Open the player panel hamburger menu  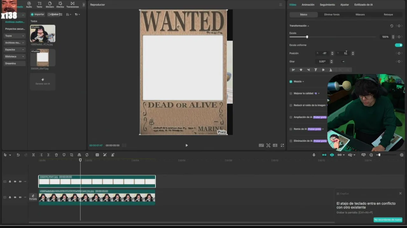tap(280, 5)
